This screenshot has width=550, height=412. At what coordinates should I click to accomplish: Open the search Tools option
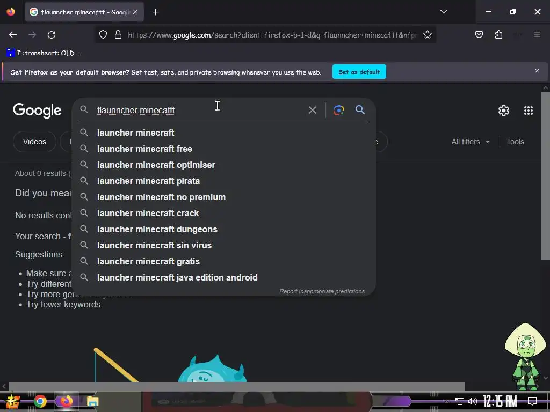[515, 142]
